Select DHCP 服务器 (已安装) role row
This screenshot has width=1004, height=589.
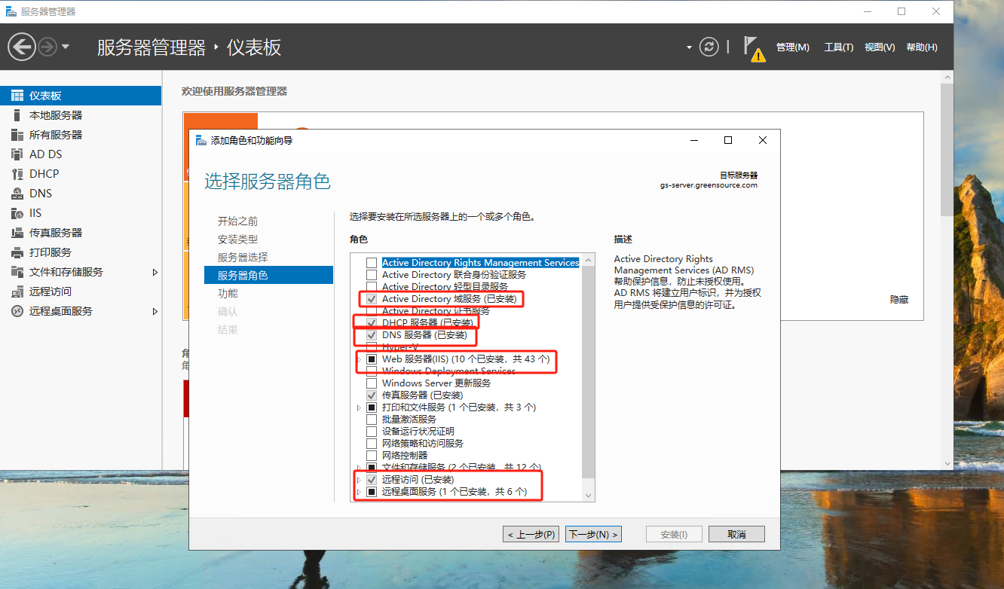[427, 323]
